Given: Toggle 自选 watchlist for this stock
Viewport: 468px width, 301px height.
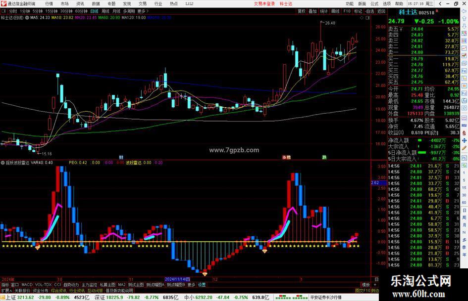Looking at the screenshot, I should click(369, 11).
